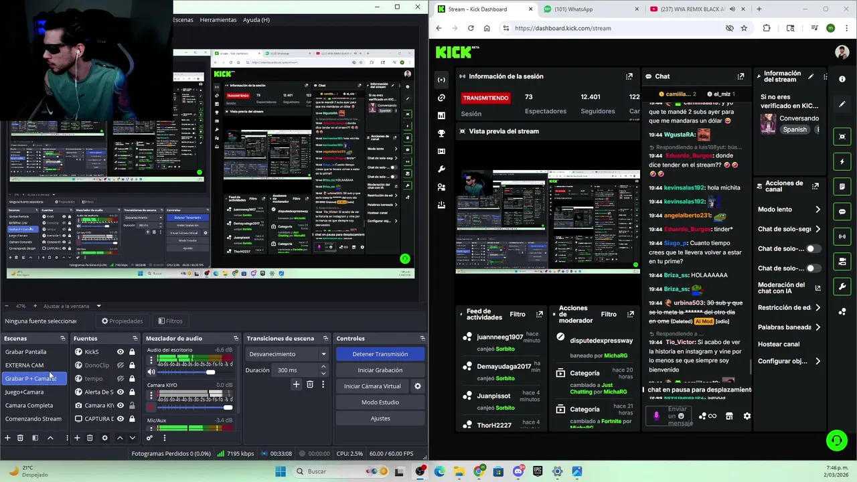Click Modo Estudio button

point(380,402)
